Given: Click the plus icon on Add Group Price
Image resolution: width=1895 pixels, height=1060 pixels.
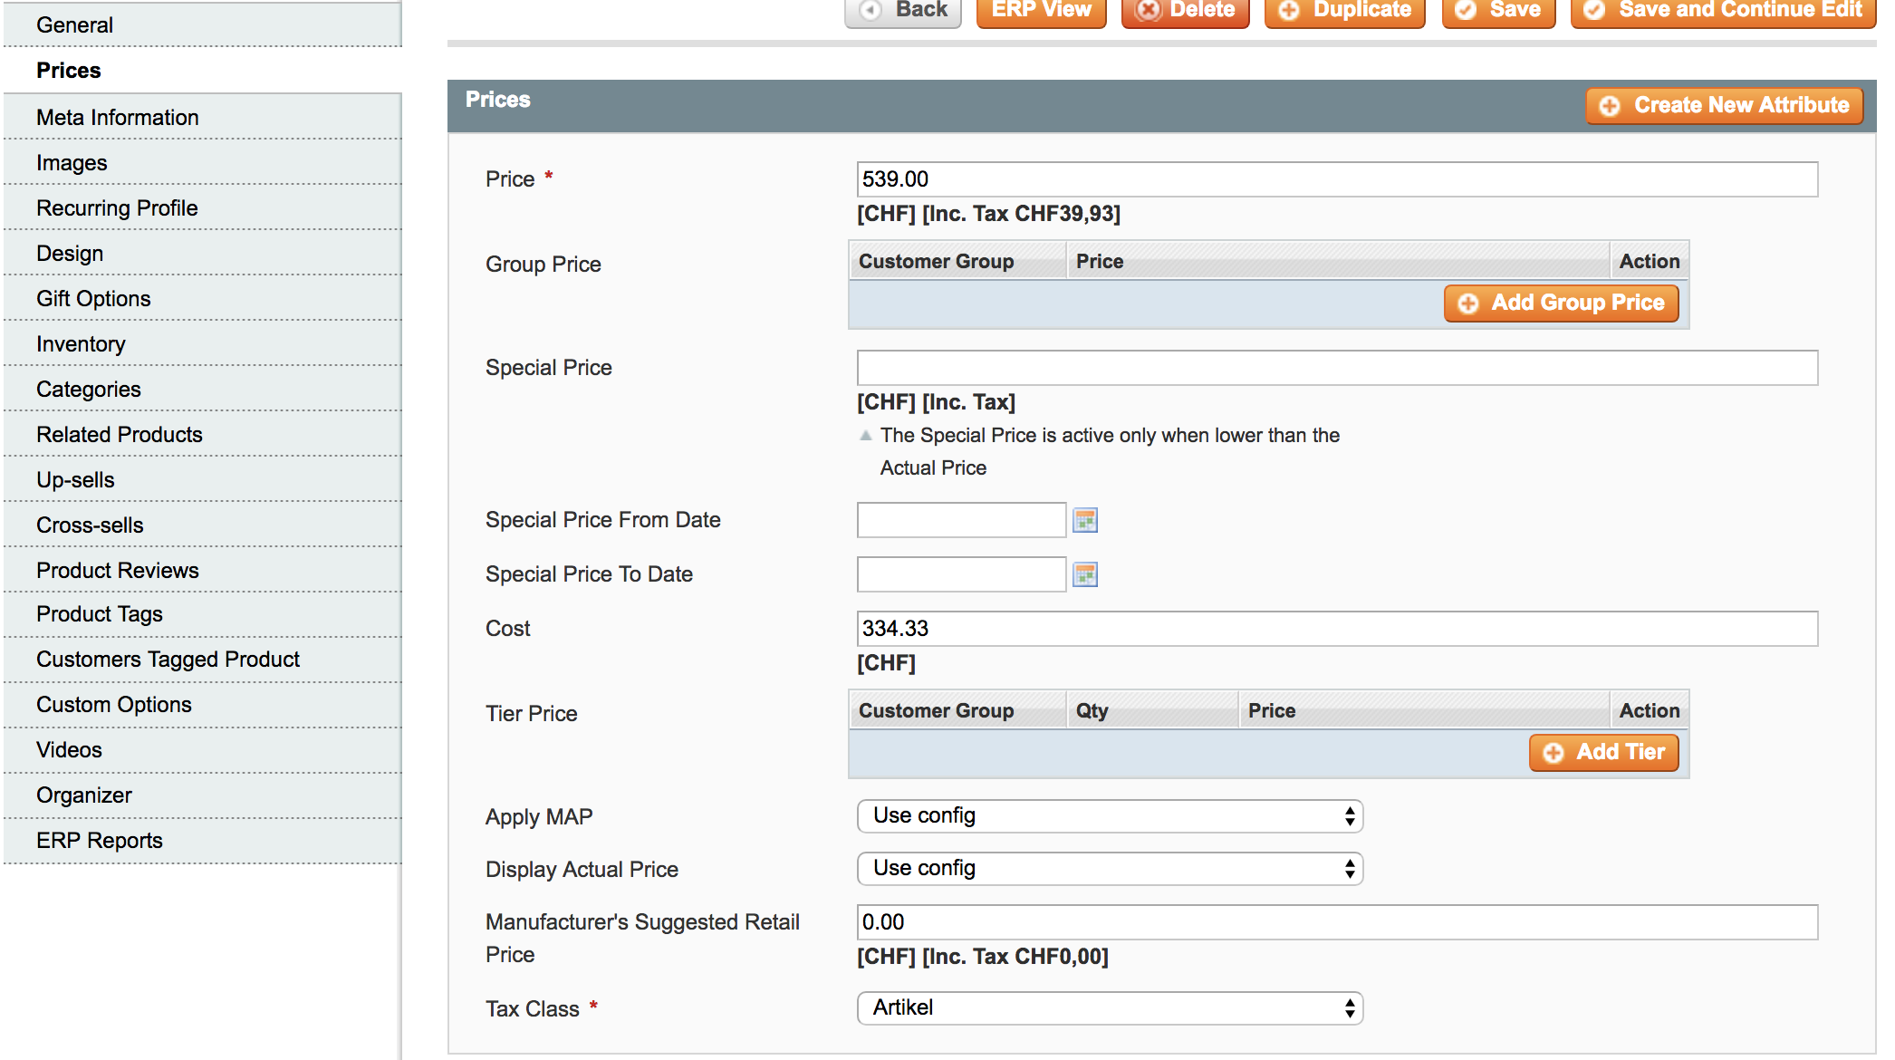Looking at the screenshot, I should coord(1467,304).
